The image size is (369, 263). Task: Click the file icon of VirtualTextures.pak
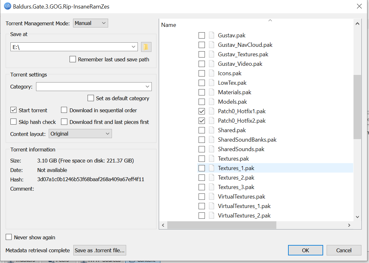coord(212,196)
